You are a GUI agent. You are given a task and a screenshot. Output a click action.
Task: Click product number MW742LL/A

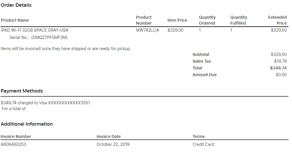[147, 30]
